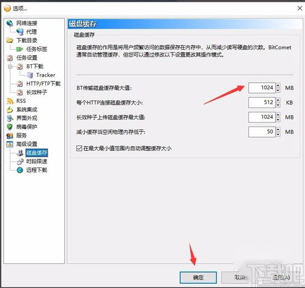The width and height of the screenshot is (305, 288).
Task: Increase 减小缓存当空闲物理内存低于 value up arrow
Action: (x=278, y=129)
